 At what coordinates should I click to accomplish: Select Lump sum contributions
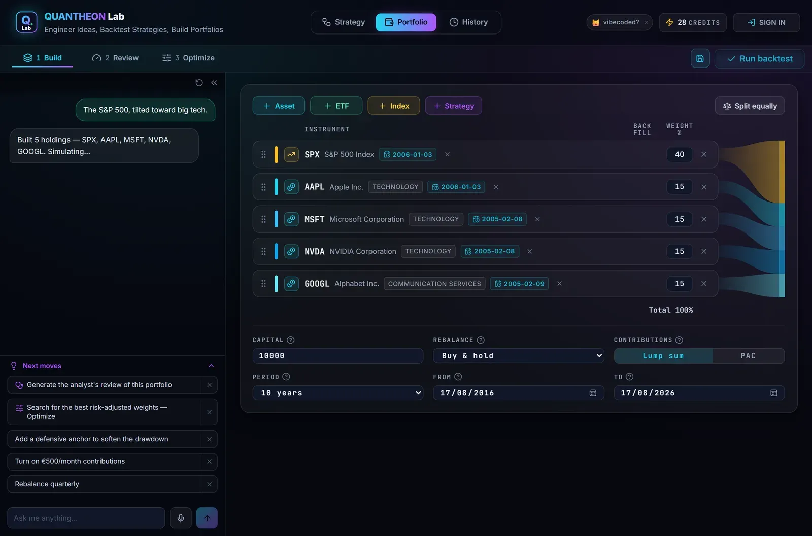pos(663,356)
